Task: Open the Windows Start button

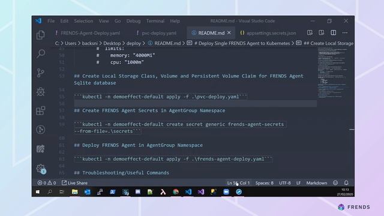Action: [37, 192]
